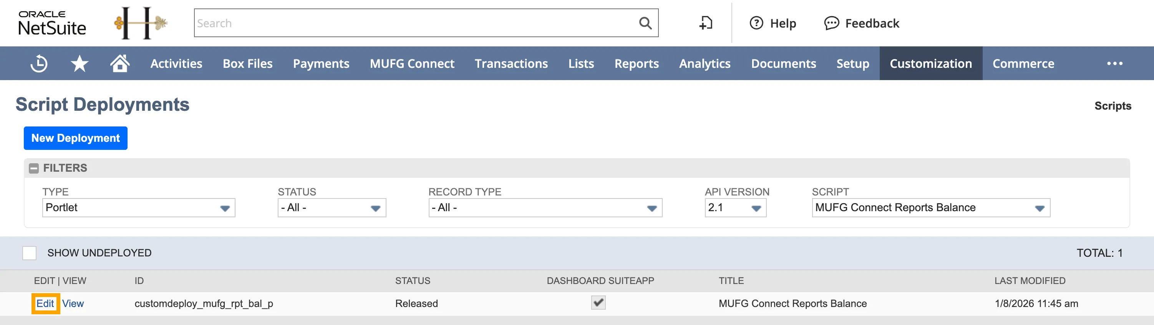This screenshot has width=1154, height=325.
Task: Sort by the Status column header
Action: coord(413,281)
